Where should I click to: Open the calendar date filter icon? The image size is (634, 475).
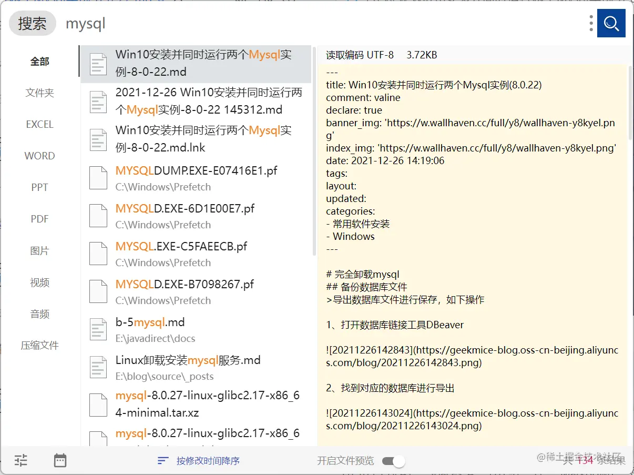click(x=60, y=461)
